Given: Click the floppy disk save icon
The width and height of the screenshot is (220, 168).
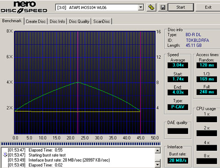Looking at the screenshot, I should pyautogui.click(x=163, y=7).
